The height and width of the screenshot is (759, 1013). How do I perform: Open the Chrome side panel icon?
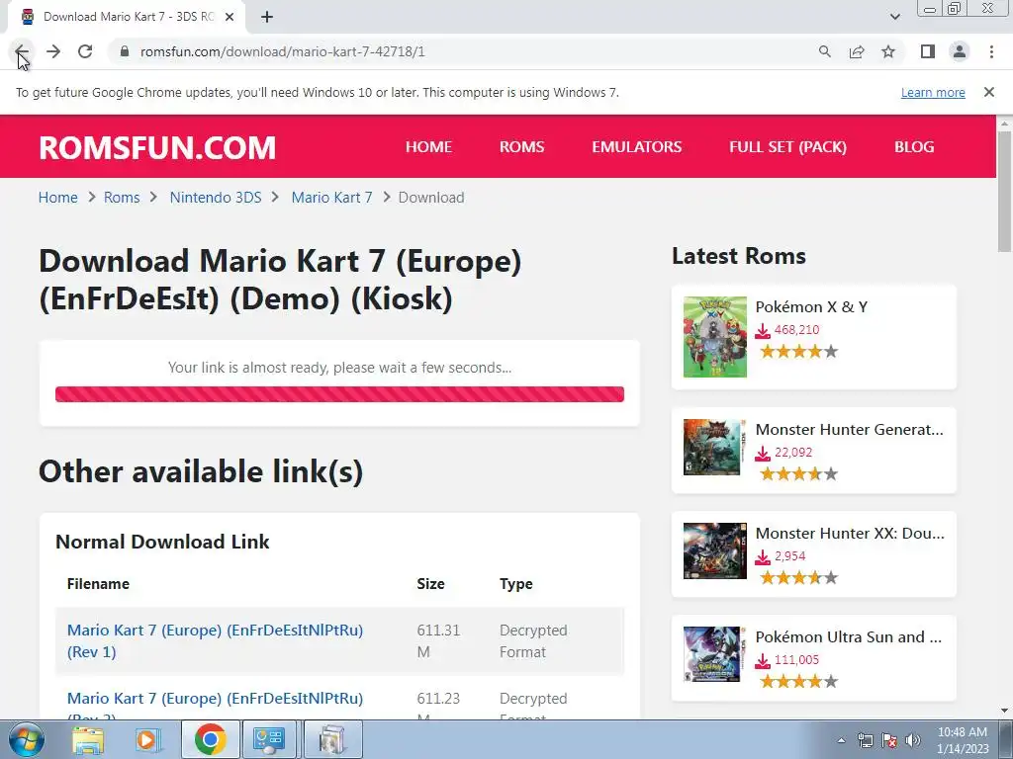[928, 51]
